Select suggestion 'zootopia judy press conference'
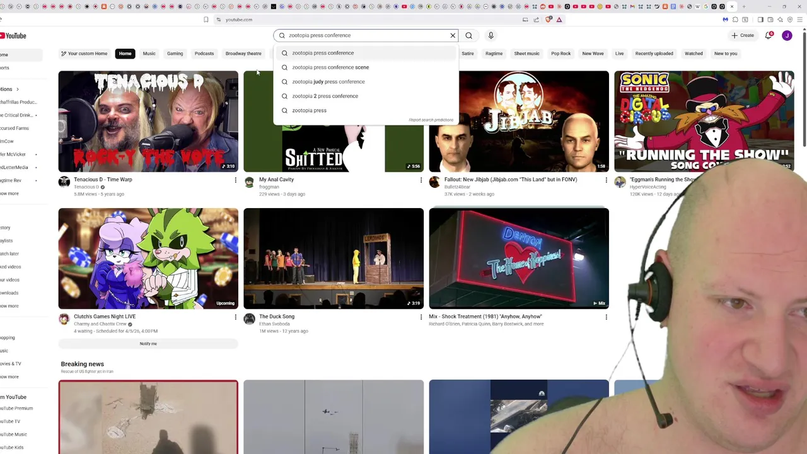Viewport: 807px width, 454px height. pyautogui.click(x=366, y=82)
